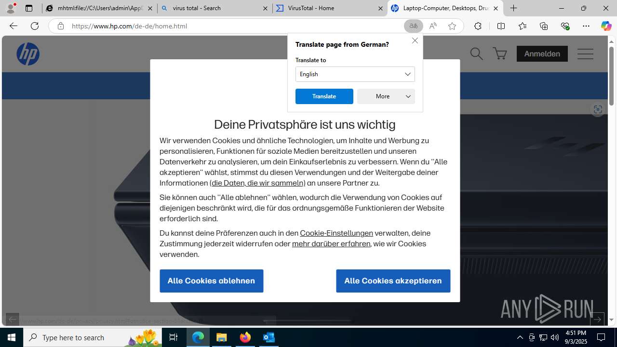Image resolution: width=617 pixels, height=347 pixels.
Task: Open the HP hamburger menu
Action: click(x=585, y=54)
